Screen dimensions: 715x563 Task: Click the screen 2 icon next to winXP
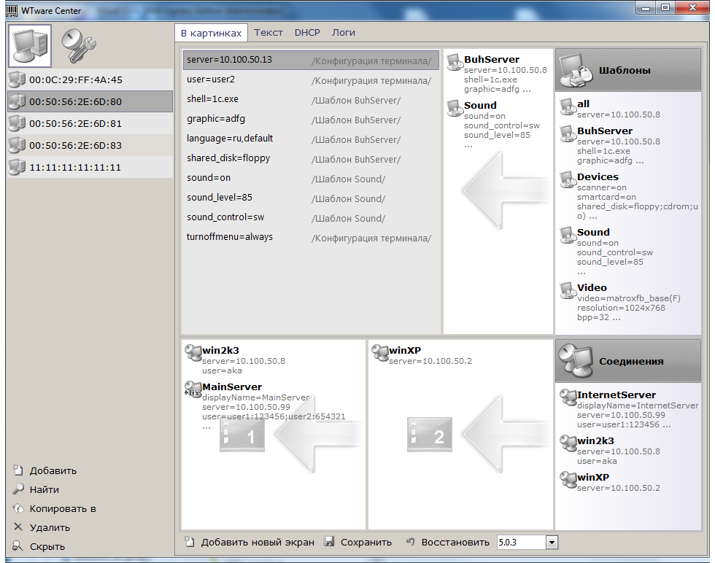click(x=430, y=433)
